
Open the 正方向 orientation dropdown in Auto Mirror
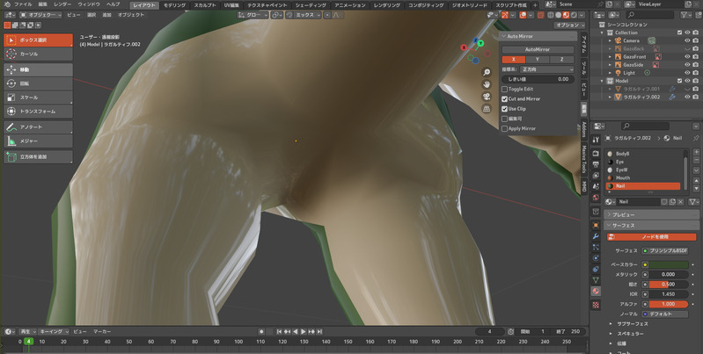546,69
